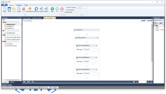Collapse the "Hi mom" Show Notification
The width and height of the screenshot is (166, 94).
click(x=96, y=46)
